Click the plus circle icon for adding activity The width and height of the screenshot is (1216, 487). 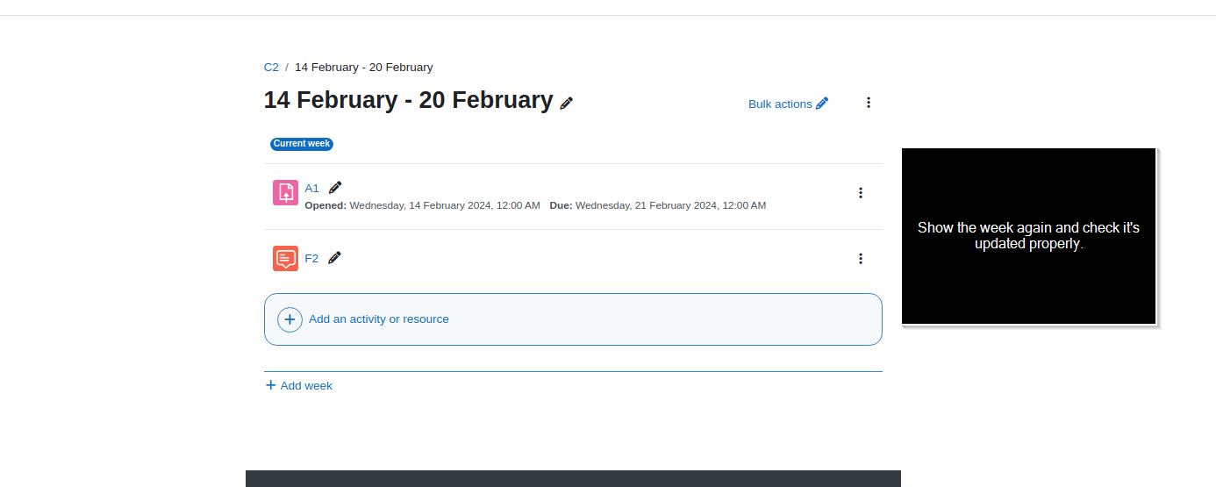pyautogui.click(x=290, y=319)
